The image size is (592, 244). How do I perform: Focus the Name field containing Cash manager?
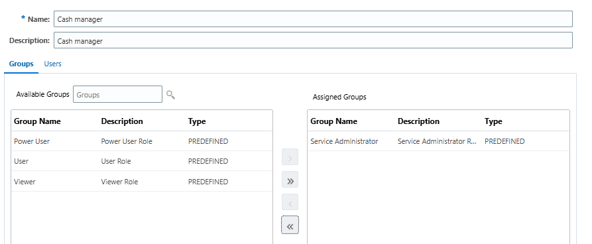[x=313, y=19]
